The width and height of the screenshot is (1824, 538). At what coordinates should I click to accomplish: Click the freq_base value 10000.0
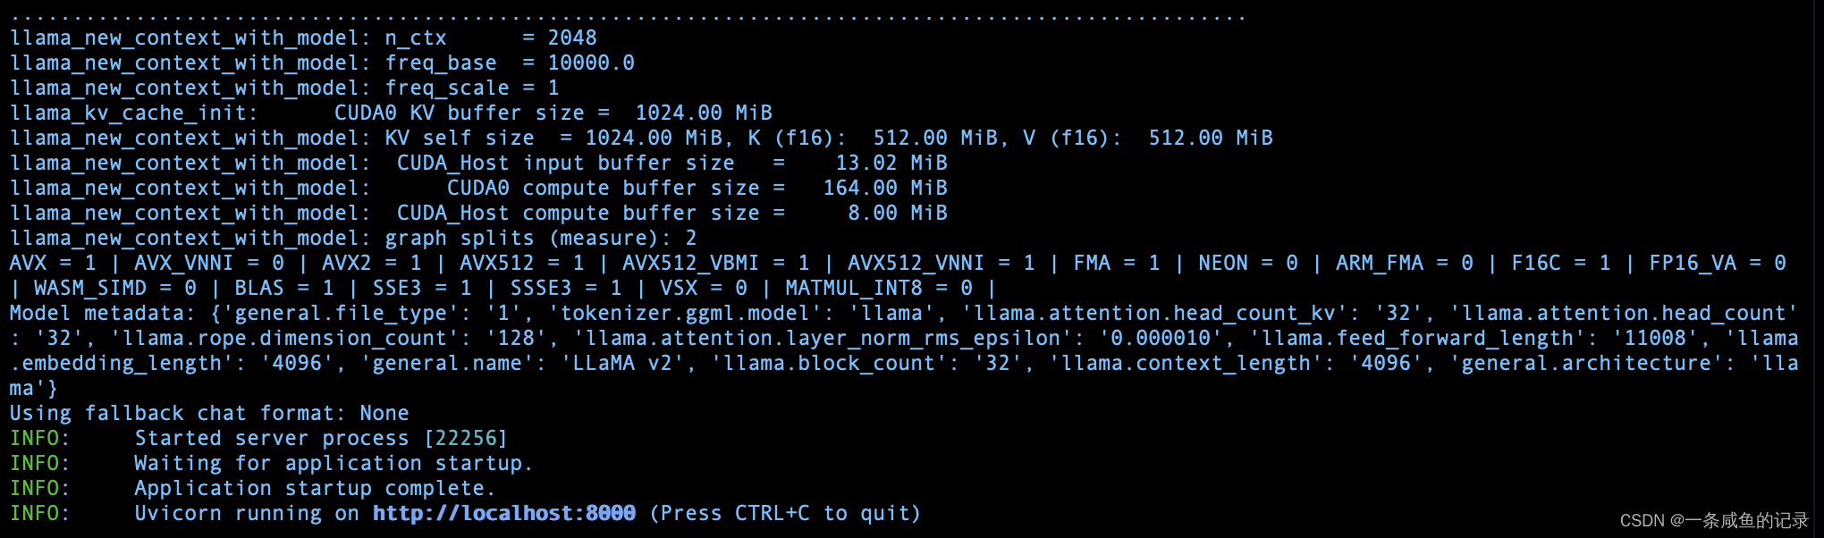[591, 63]
